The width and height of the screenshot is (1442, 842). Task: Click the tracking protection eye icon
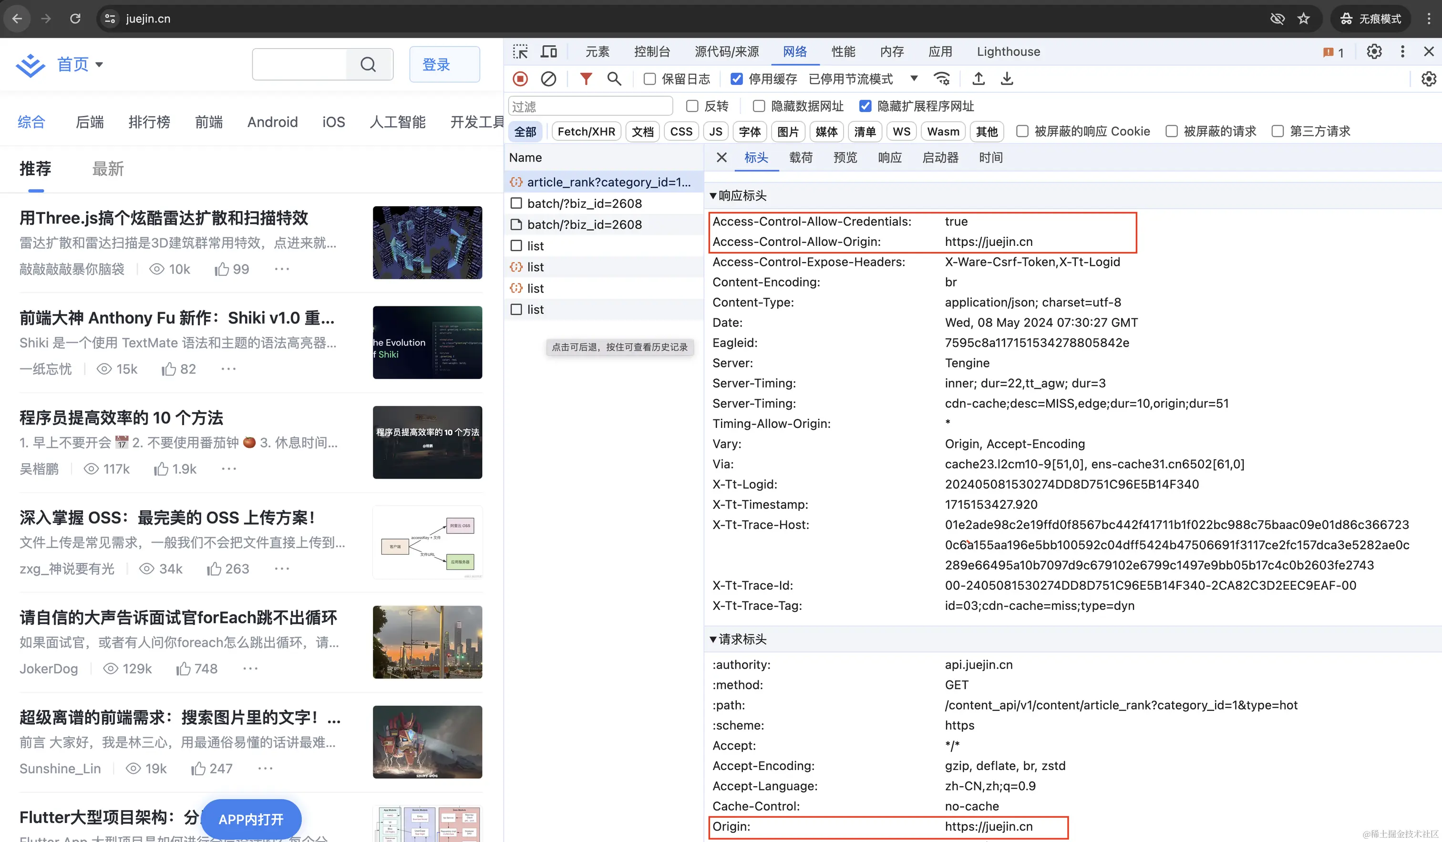[1277, 18]
